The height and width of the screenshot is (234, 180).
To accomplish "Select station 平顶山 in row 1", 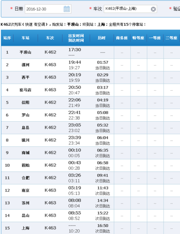I will 25,52.
